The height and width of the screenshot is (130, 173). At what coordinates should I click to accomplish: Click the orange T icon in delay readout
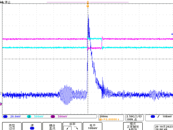(x=101, y=119)
